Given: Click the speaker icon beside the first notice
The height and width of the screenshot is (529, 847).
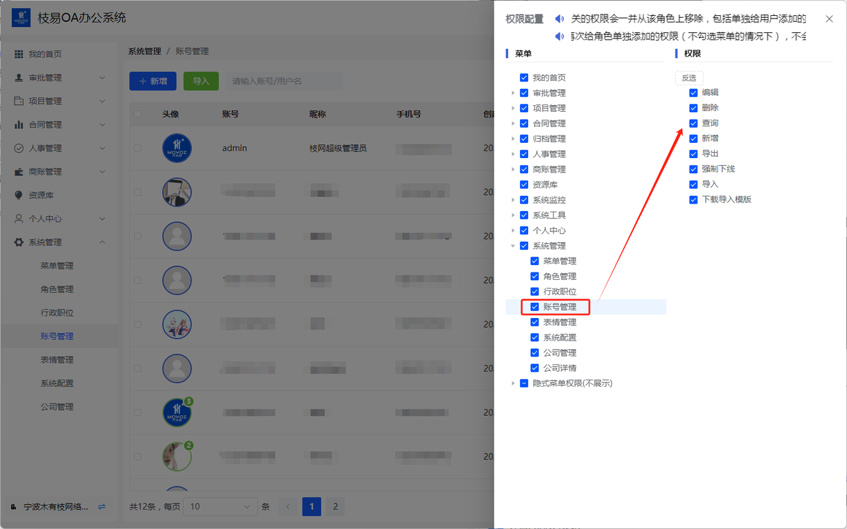Looking at the screenshot, I should [560, 19].
